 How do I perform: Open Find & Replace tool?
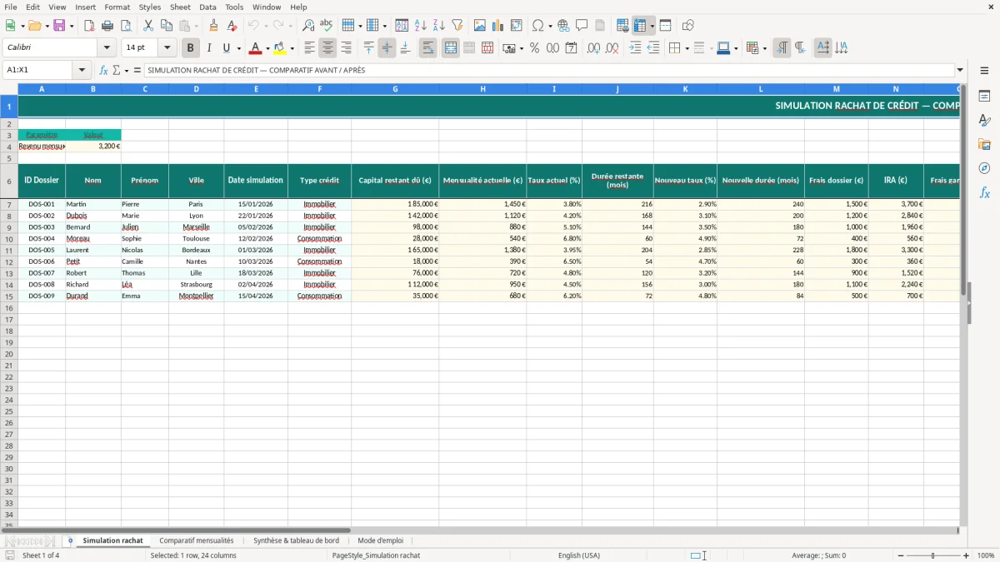pos(307,26)
